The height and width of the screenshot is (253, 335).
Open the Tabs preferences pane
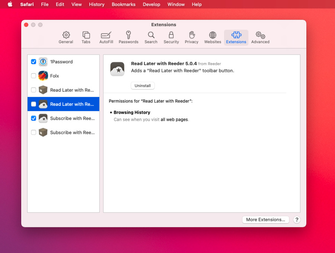tap(86, 37)
